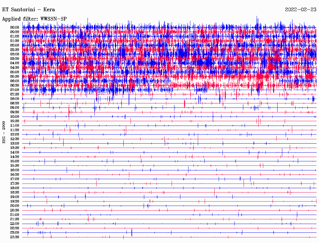Select the 14:30 time label

point(15,157)
